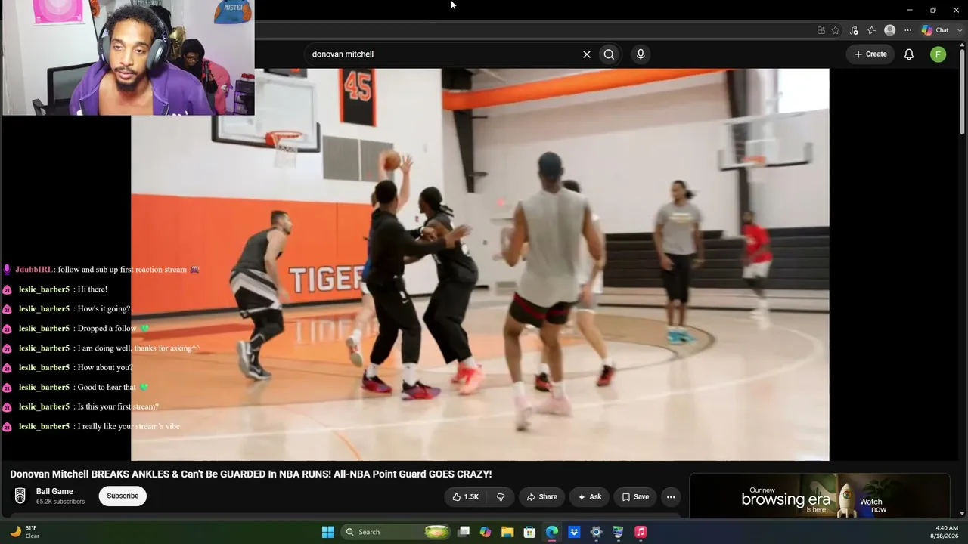Image resolution: width=968 pixels, height=544 pixels.
Task: Click the streamer webcam overlay
Action: 128,57
